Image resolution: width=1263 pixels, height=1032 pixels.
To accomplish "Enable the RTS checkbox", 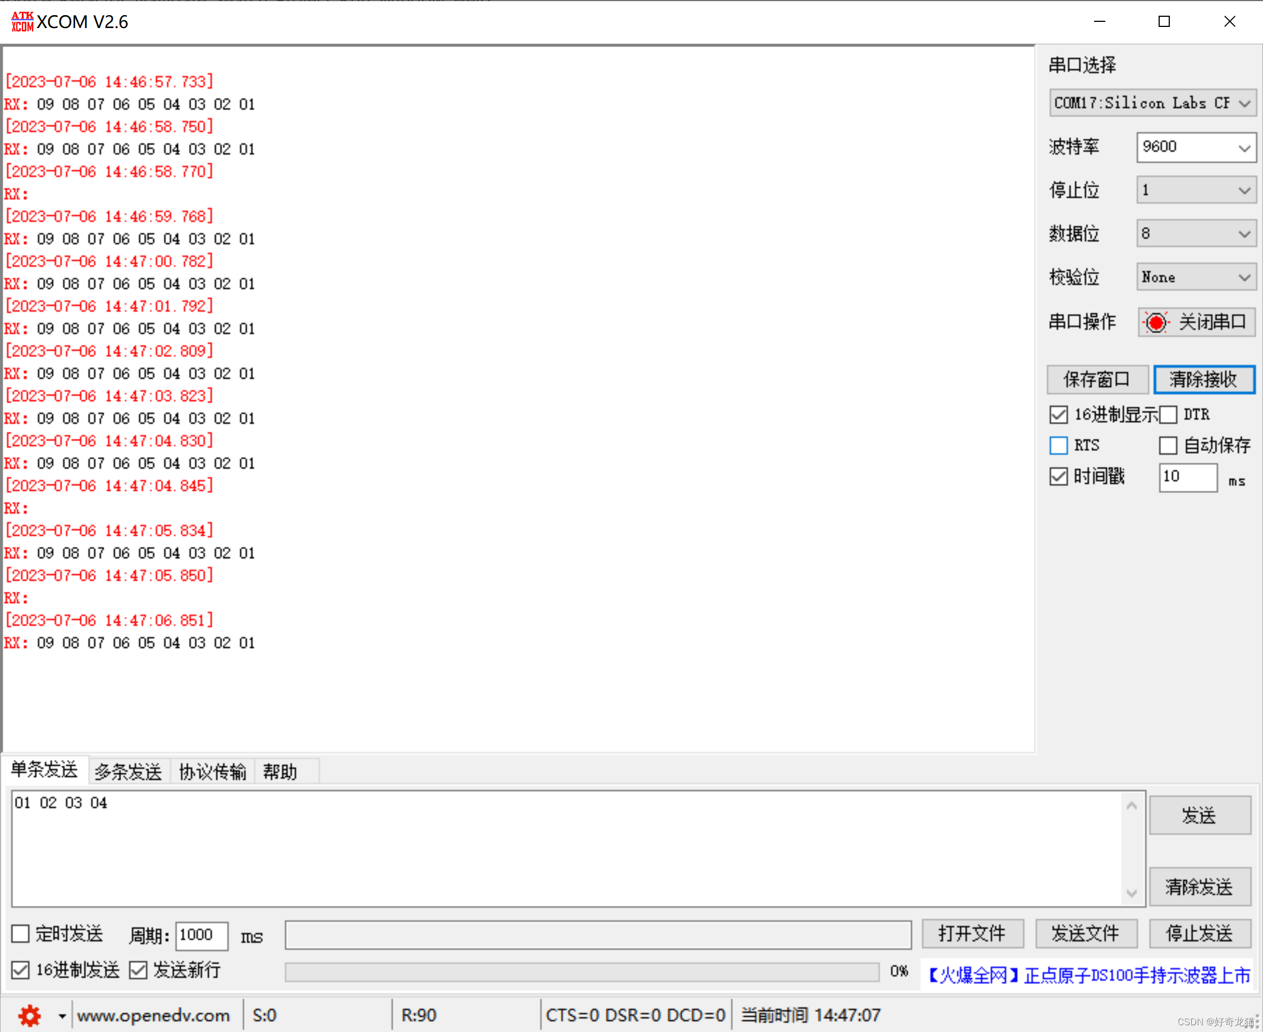I will pyautogui.click(x=1058, y=445).
